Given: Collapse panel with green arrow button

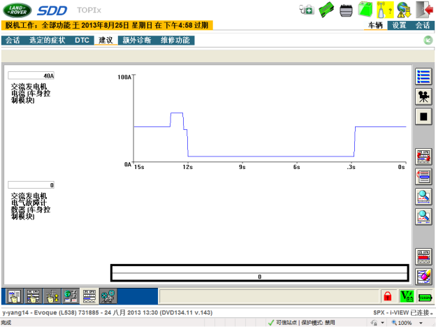Looking at the screenshot, I should pos(427,41).
